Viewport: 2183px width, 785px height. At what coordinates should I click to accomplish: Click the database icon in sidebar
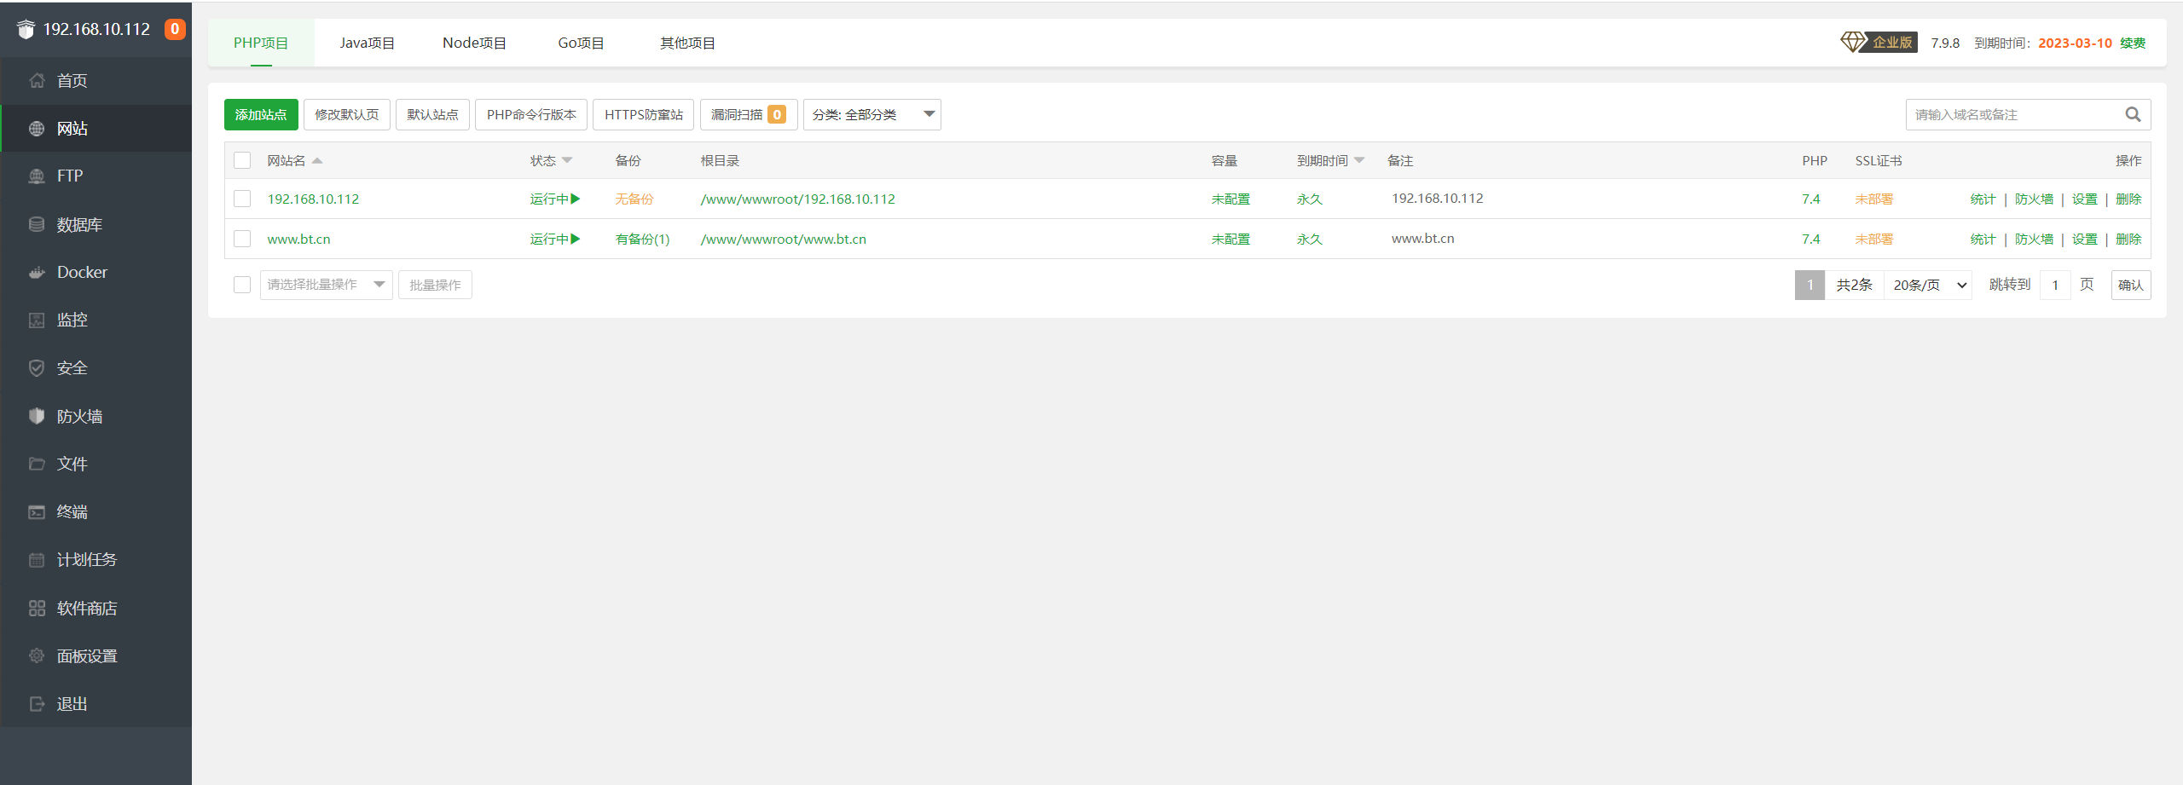pyautogui.click(x=37, y=225)
